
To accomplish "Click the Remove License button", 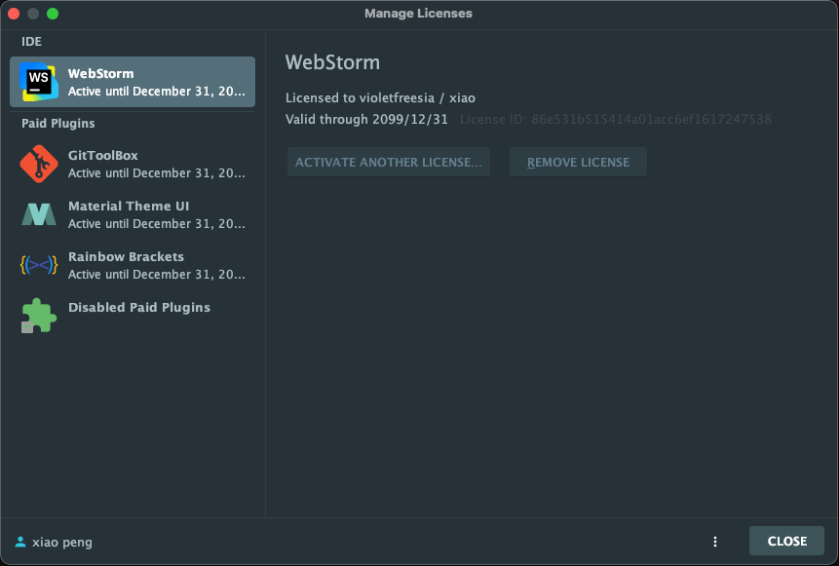I will coord(578,162).
